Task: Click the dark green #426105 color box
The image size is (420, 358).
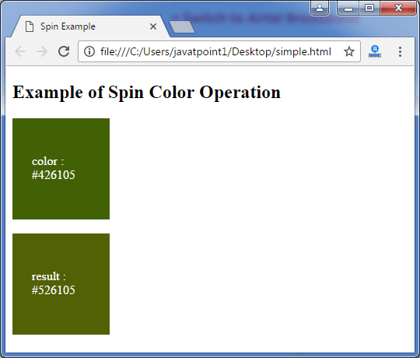Action: pos(61,169)
